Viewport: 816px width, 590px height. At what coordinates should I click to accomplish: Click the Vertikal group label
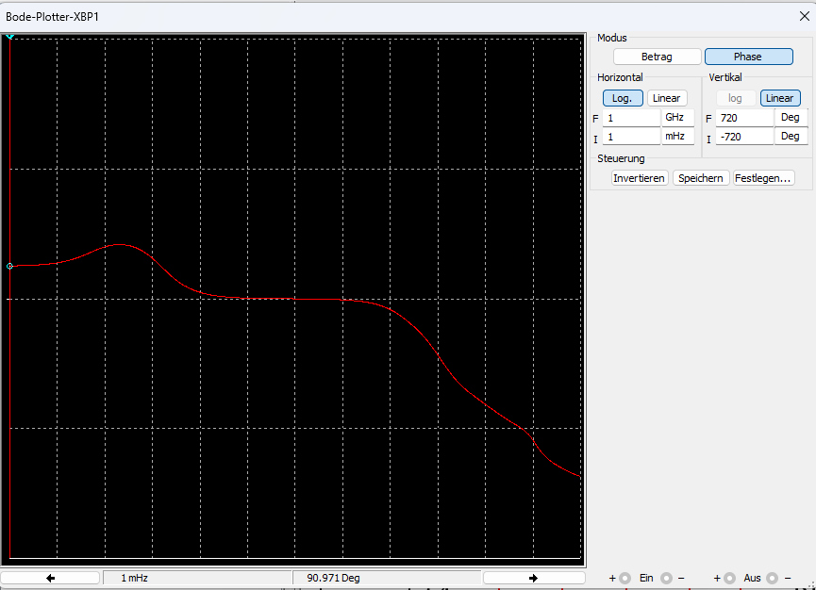(725, 77)
